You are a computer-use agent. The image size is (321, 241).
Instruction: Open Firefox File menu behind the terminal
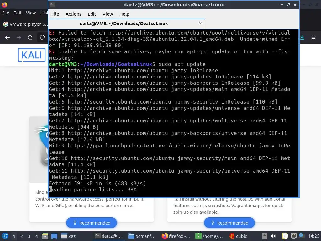tap(6, 13)
